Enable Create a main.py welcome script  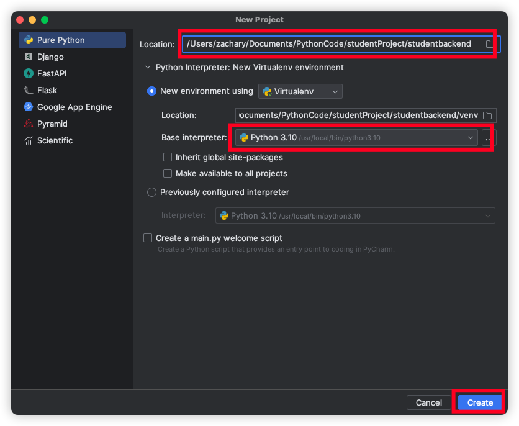tap(148, 238)
